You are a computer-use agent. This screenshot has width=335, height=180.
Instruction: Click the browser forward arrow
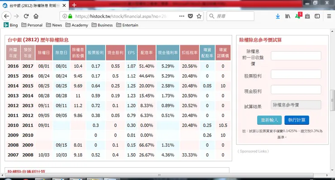[x=16, y=16]
